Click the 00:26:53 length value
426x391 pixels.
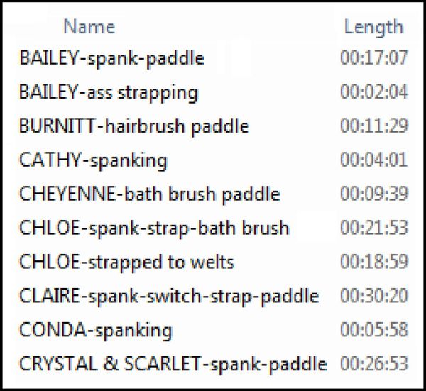374,363
